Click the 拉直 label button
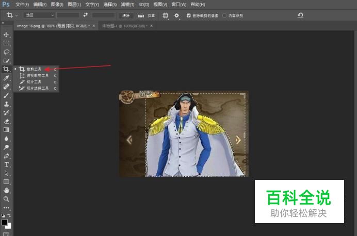 pyautogui.click(x=151, y=15)
